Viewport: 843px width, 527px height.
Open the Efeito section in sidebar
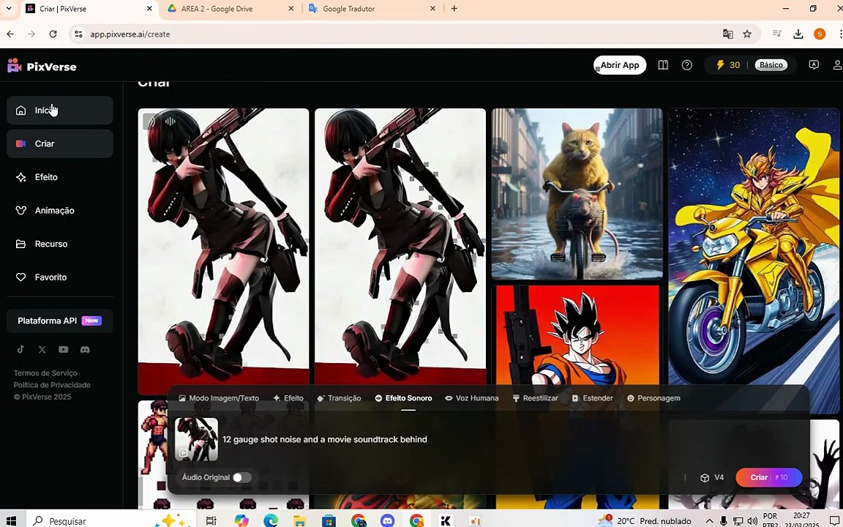pyautogui.click(x=60, y=177)
